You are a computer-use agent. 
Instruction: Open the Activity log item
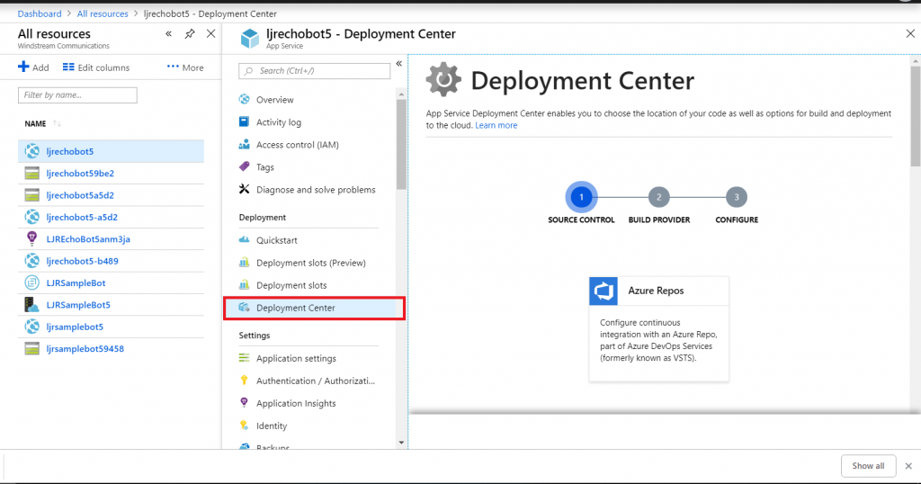(x=279, y=122)
